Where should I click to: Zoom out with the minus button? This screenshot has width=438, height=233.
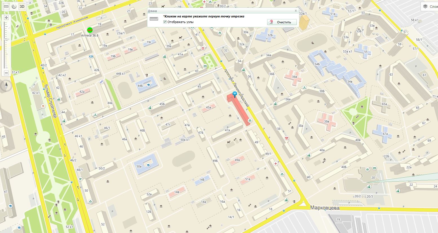pos(6,73)
